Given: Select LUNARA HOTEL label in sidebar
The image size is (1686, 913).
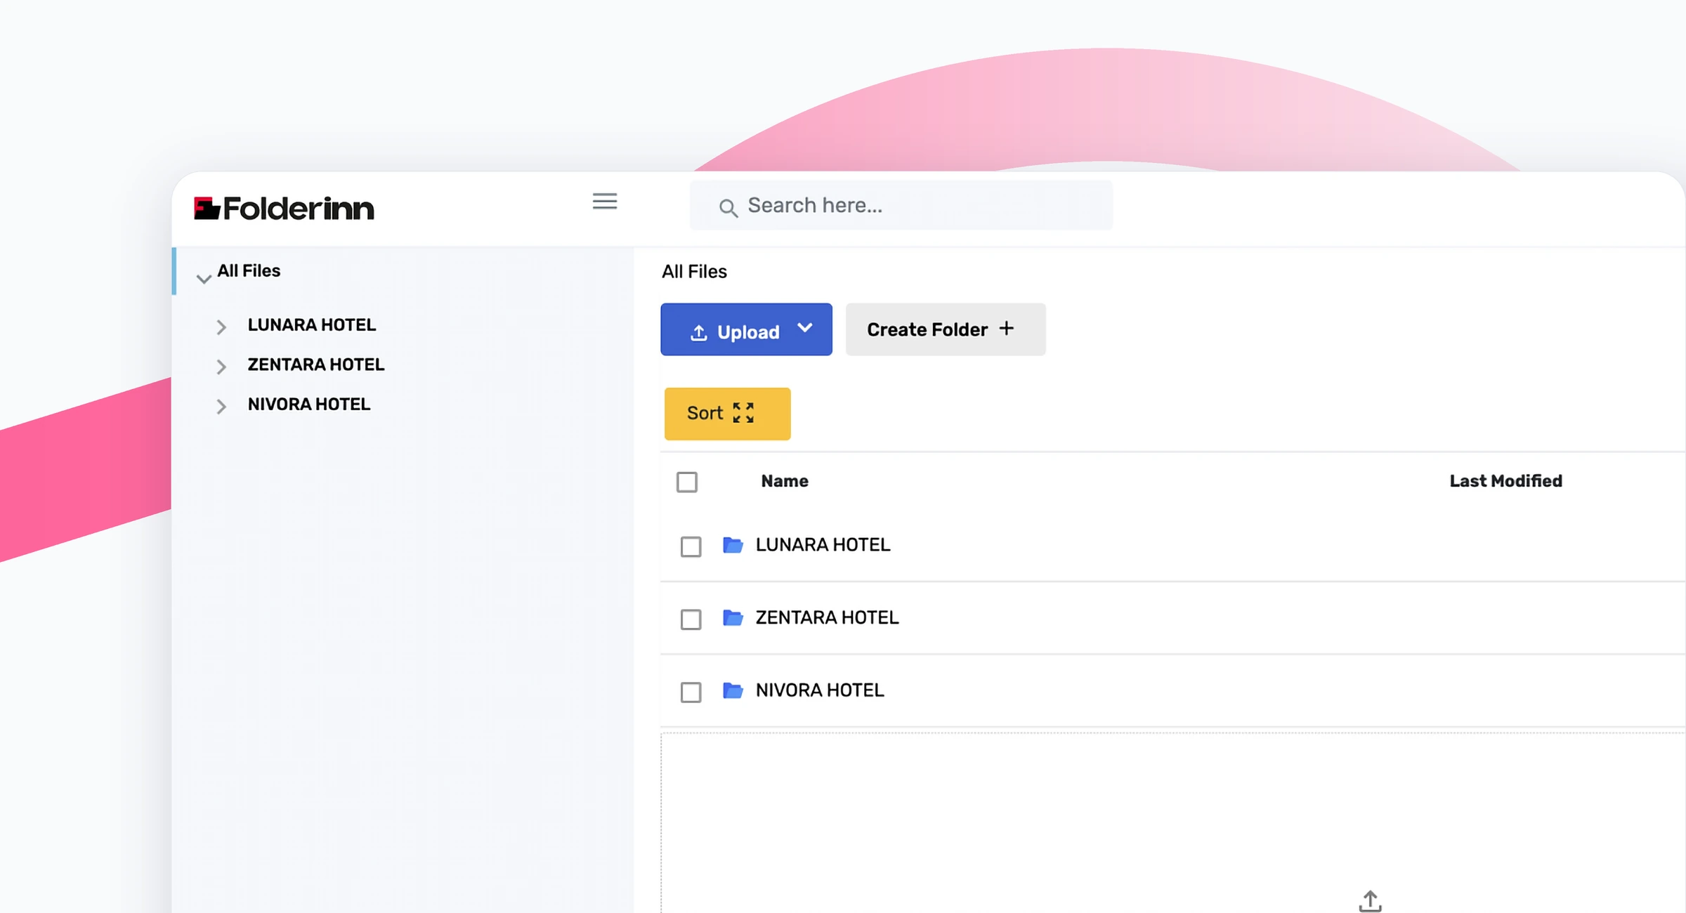Looking at the screenshot, I should [312, 325].
